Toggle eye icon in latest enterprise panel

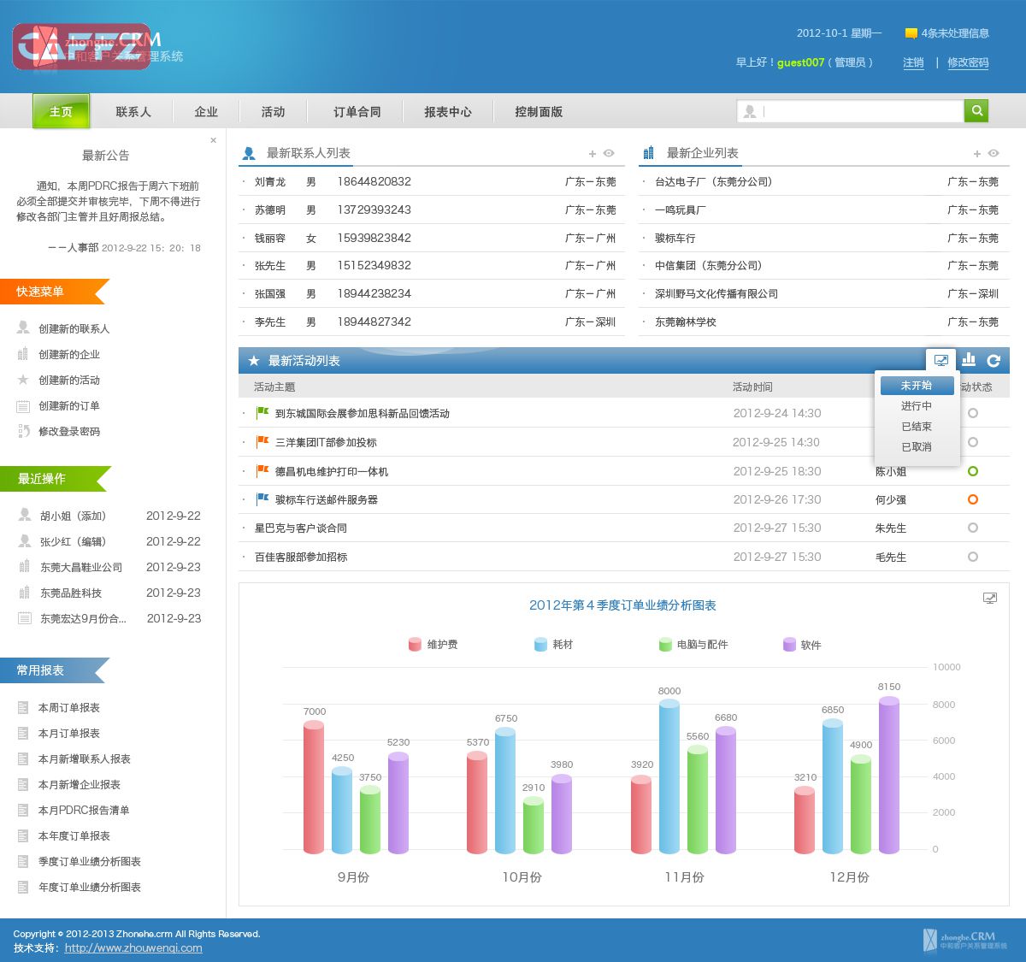(x=994, y=154)
